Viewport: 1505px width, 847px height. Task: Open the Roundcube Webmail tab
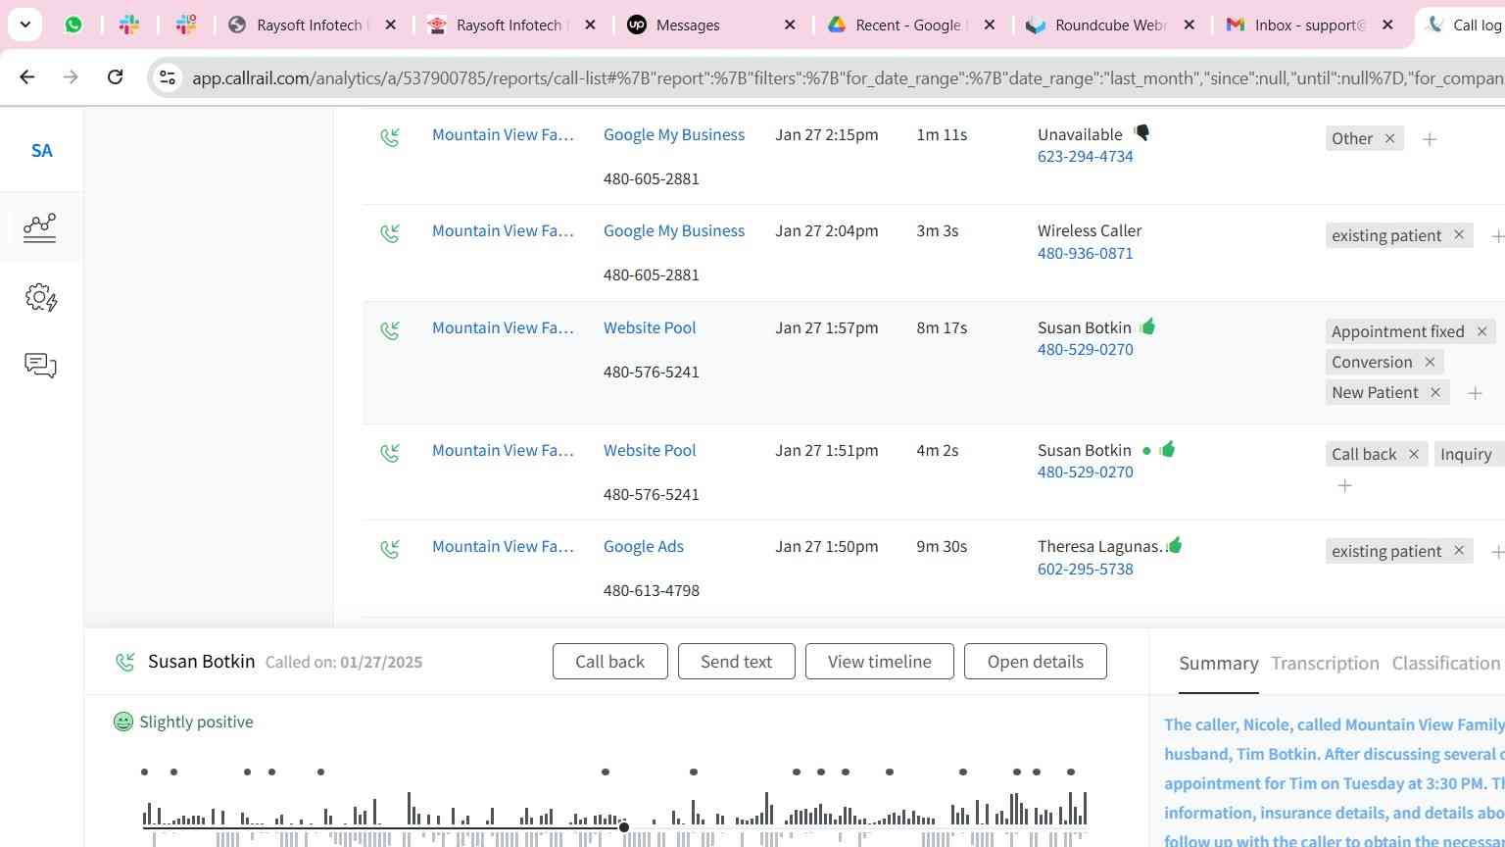coord(1110,25)
